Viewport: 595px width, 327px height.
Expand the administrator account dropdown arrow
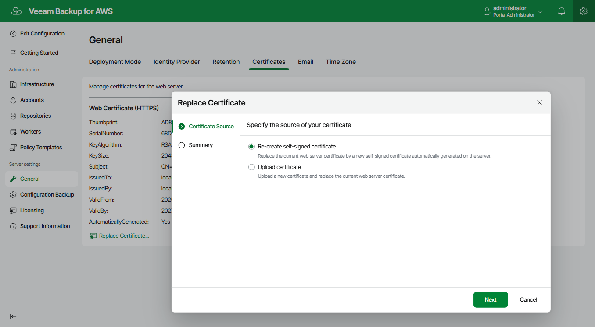click(540, 12)
